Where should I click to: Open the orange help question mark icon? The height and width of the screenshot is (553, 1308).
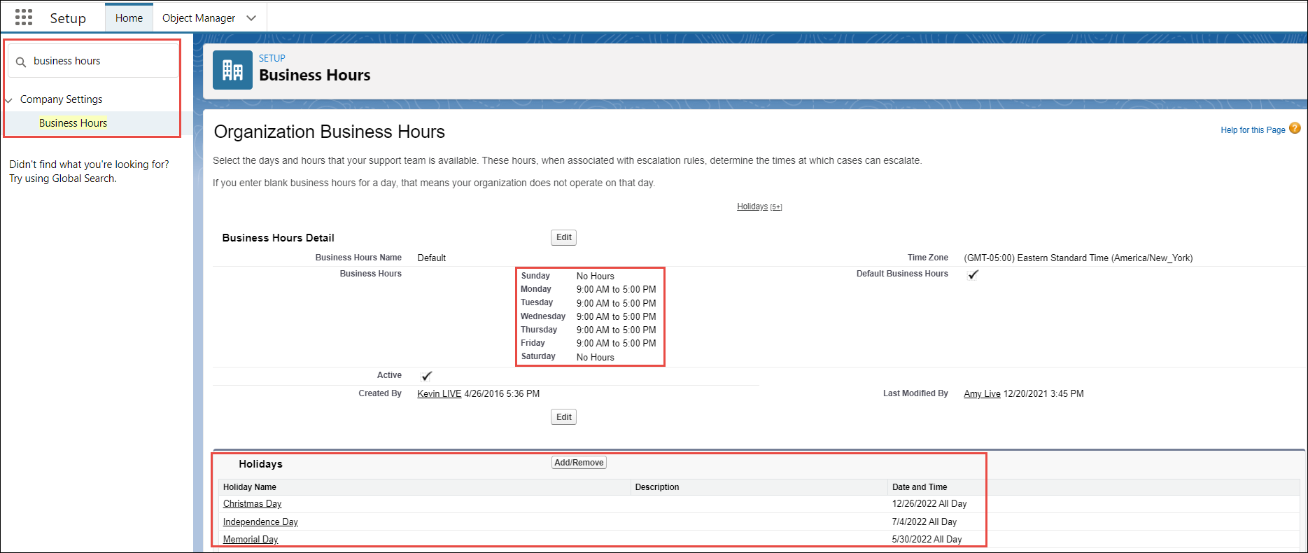(x=1295, y=128)
